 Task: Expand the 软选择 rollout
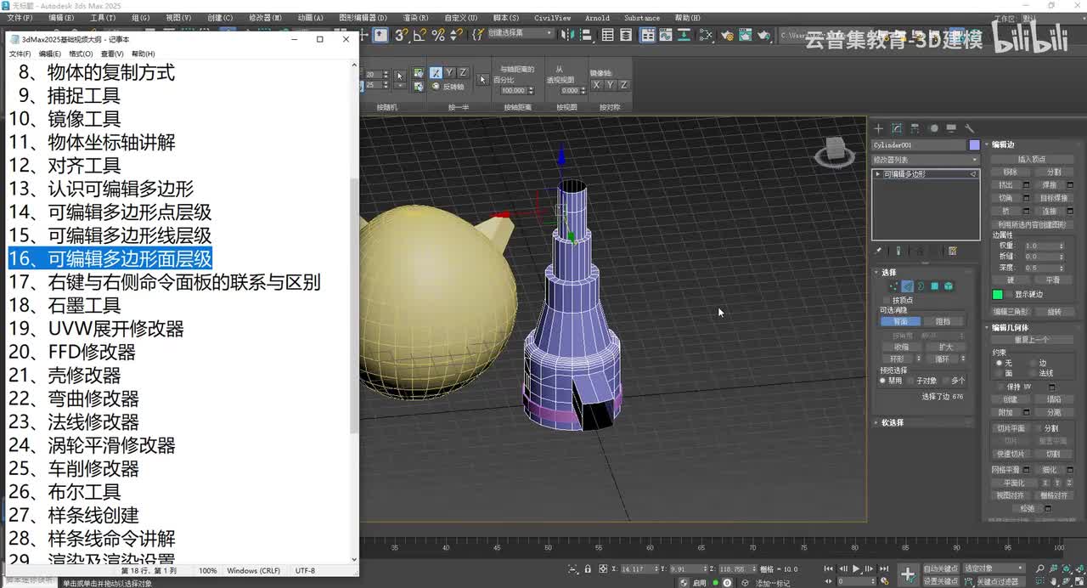pos(892,422)
